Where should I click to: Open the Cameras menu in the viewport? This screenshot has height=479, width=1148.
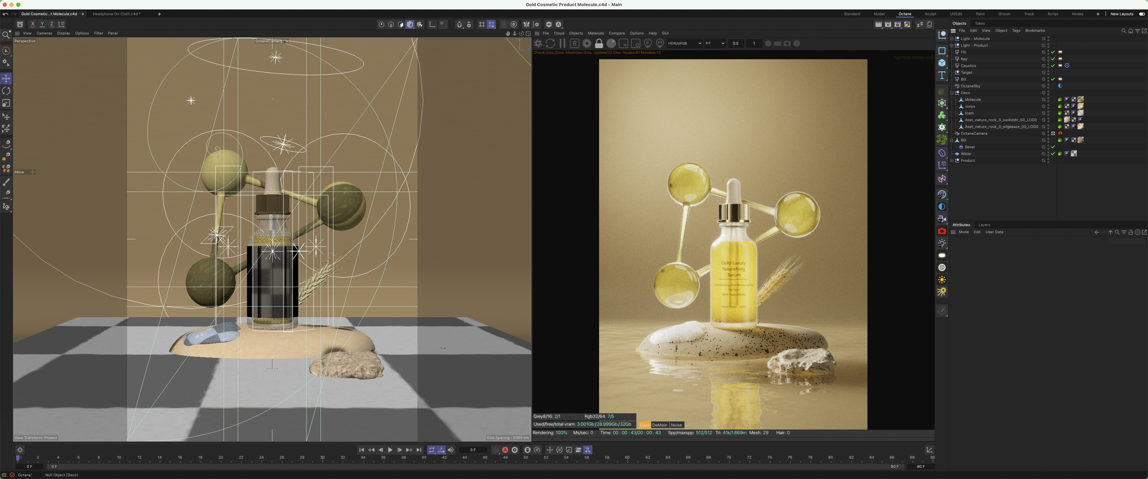point(44,34)
